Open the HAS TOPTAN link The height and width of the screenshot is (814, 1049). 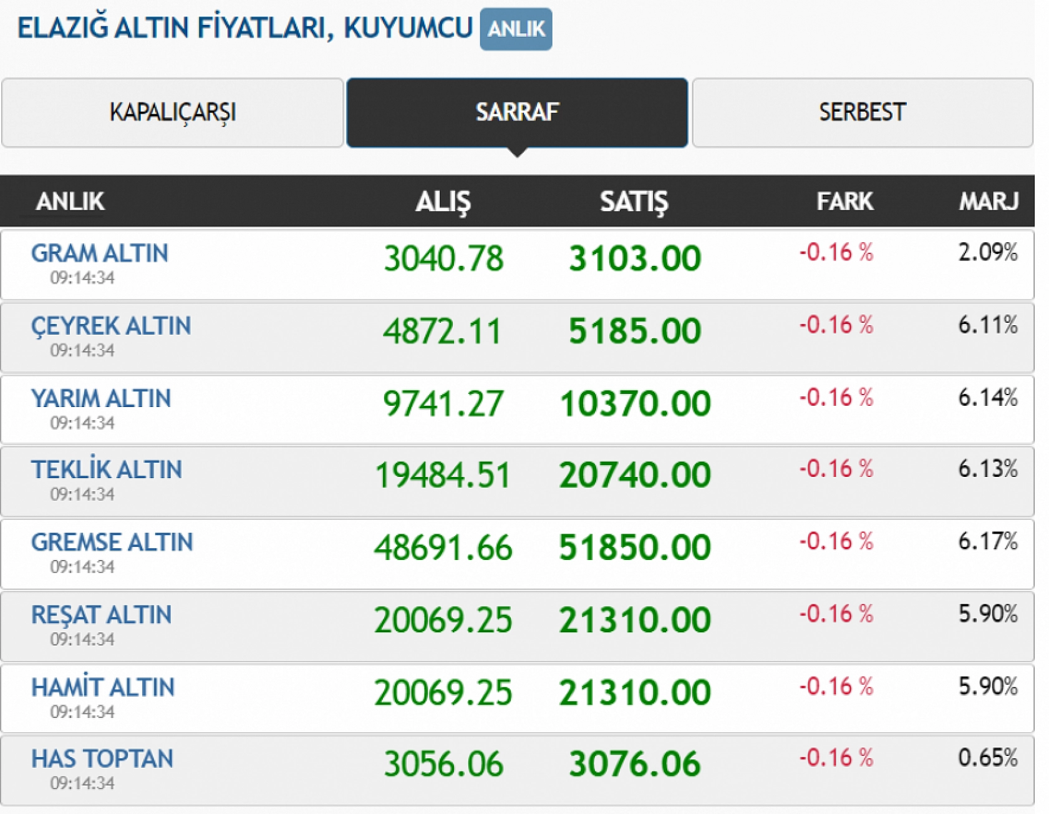(102, 759)
